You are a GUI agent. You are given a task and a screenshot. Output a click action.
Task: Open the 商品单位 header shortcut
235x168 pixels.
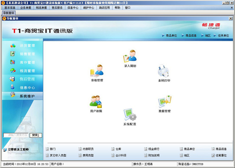(x=170, y=35)
